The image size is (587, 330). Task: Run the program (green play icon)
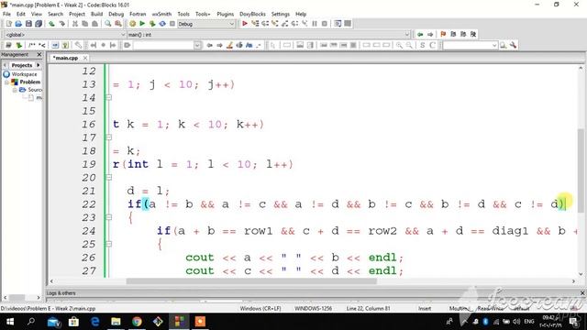coord(142,24)
